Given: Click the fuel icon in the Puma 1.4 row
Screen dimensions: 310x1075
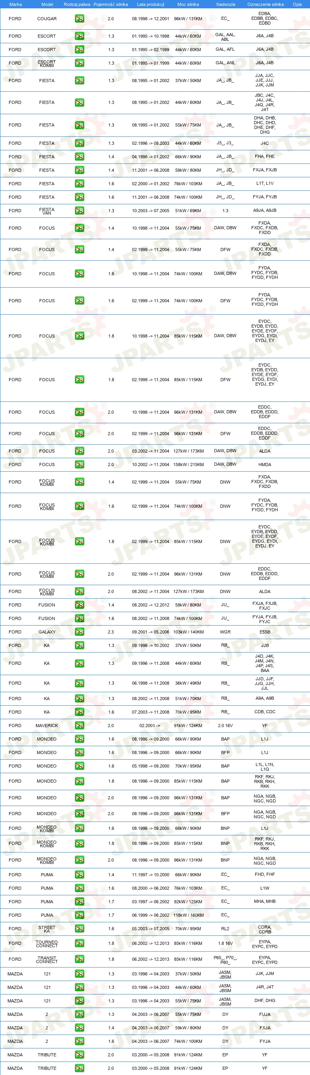Looking at the screenshot, I should point(79,875).
